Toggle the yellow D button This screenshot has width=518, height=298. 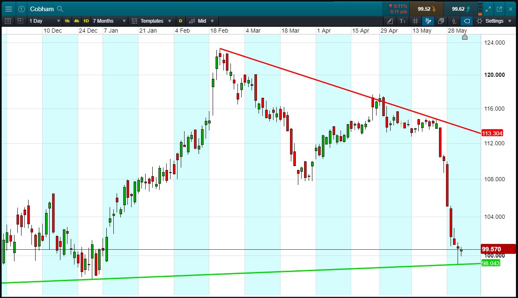pos(180,21)
